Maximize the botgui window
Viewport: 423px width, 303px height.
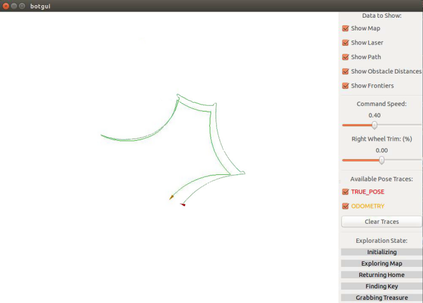[x=22, y=6]
